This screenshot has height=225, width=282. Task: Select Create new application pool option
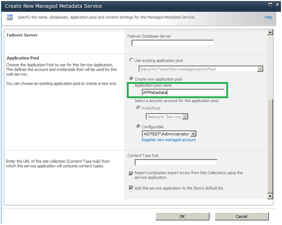point(131,79)
